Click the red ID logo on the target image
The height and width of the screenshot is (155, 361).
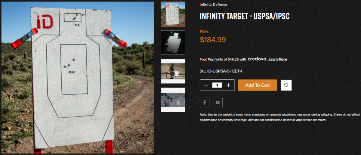(x=45, y=22)
